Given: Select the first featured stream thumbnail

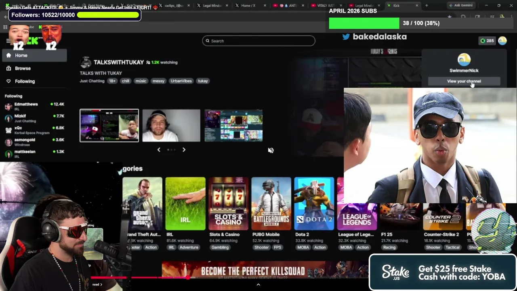Looking at the screenshot, I should pyautogui.click(x=109, y=126).
